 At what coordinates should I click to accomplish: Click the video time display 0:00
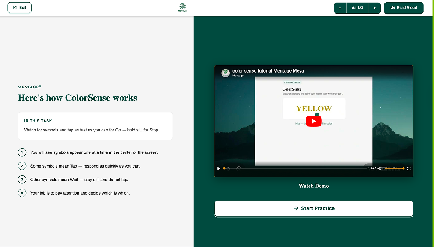[x=373, y=168]
